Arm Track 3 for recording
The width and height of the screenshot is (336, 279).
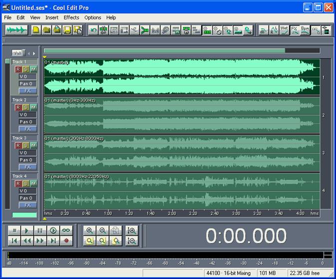point(18,145)
